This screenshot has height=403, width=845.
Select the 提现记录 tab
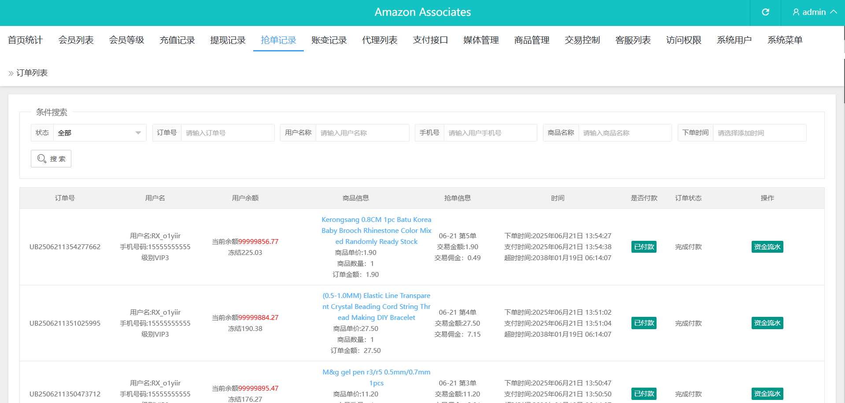228,40
